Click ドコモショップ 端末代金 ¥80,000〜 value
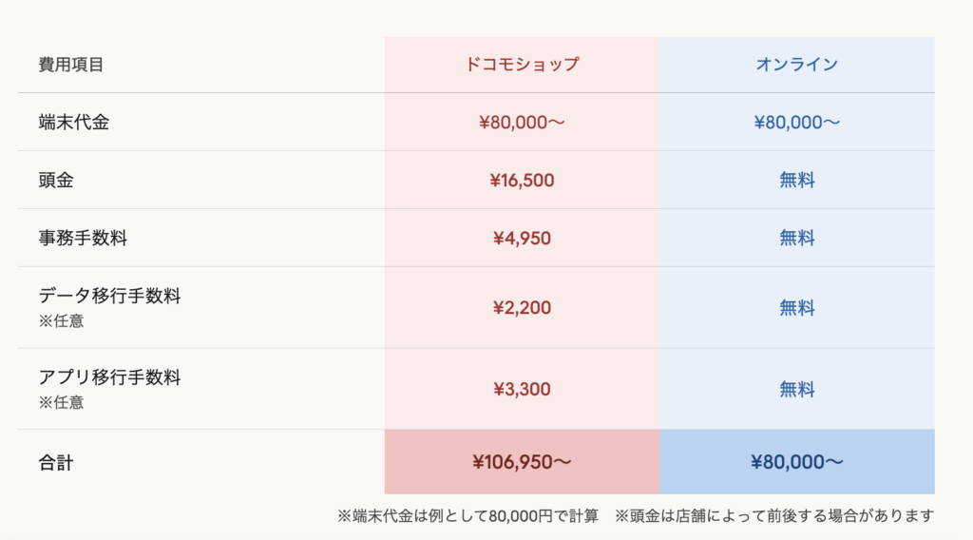Screen dimensions: 973x540 pyautogui.click(x=522, y=122)
